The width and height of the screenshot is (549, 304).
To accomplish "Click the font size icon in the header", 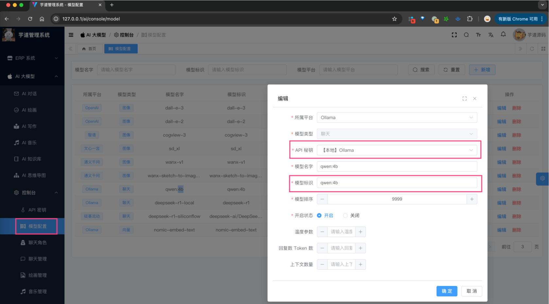I will pyautogui.click(x=478, y=35).
